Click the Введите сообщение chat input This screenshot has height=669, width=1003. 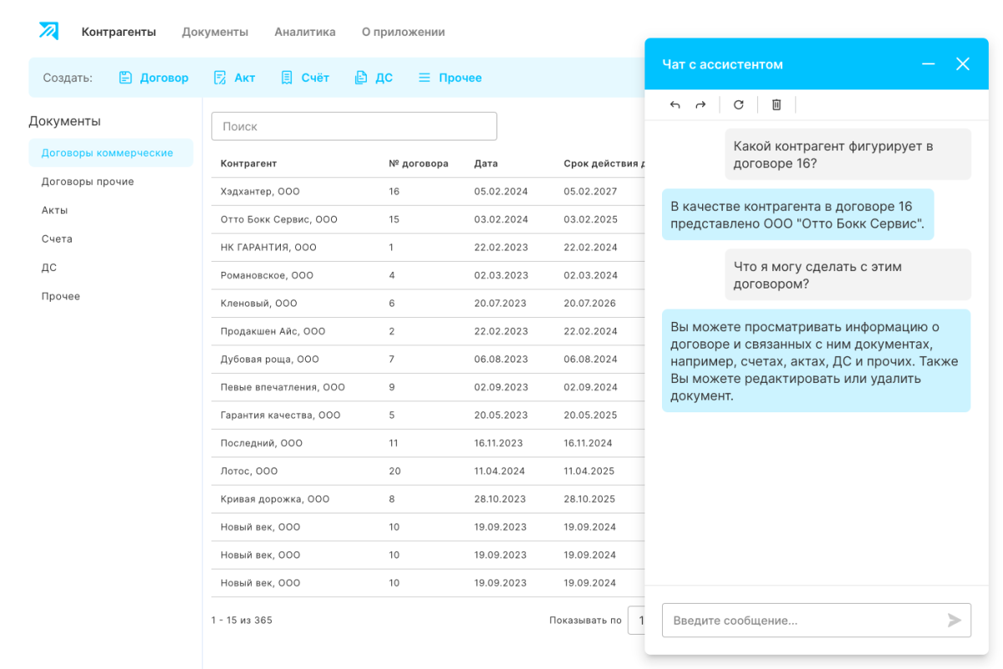817,620
